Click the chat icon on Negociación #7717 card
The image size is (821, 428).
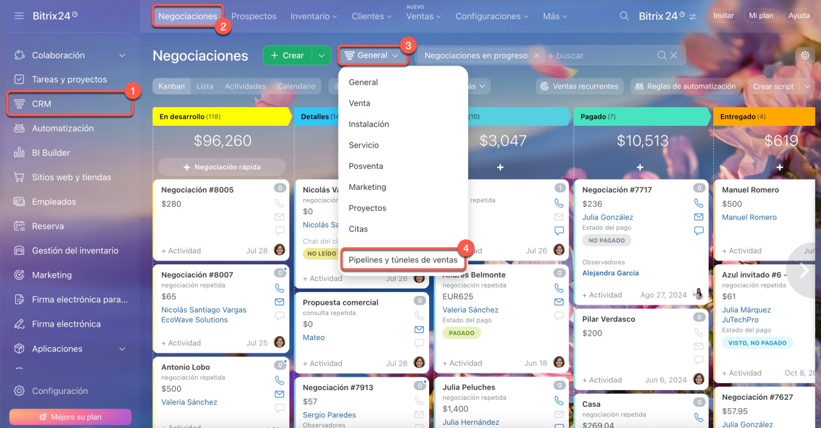tap(698, 230)
